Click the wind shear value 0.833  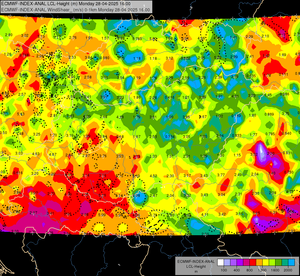click(x=237, y=136)
